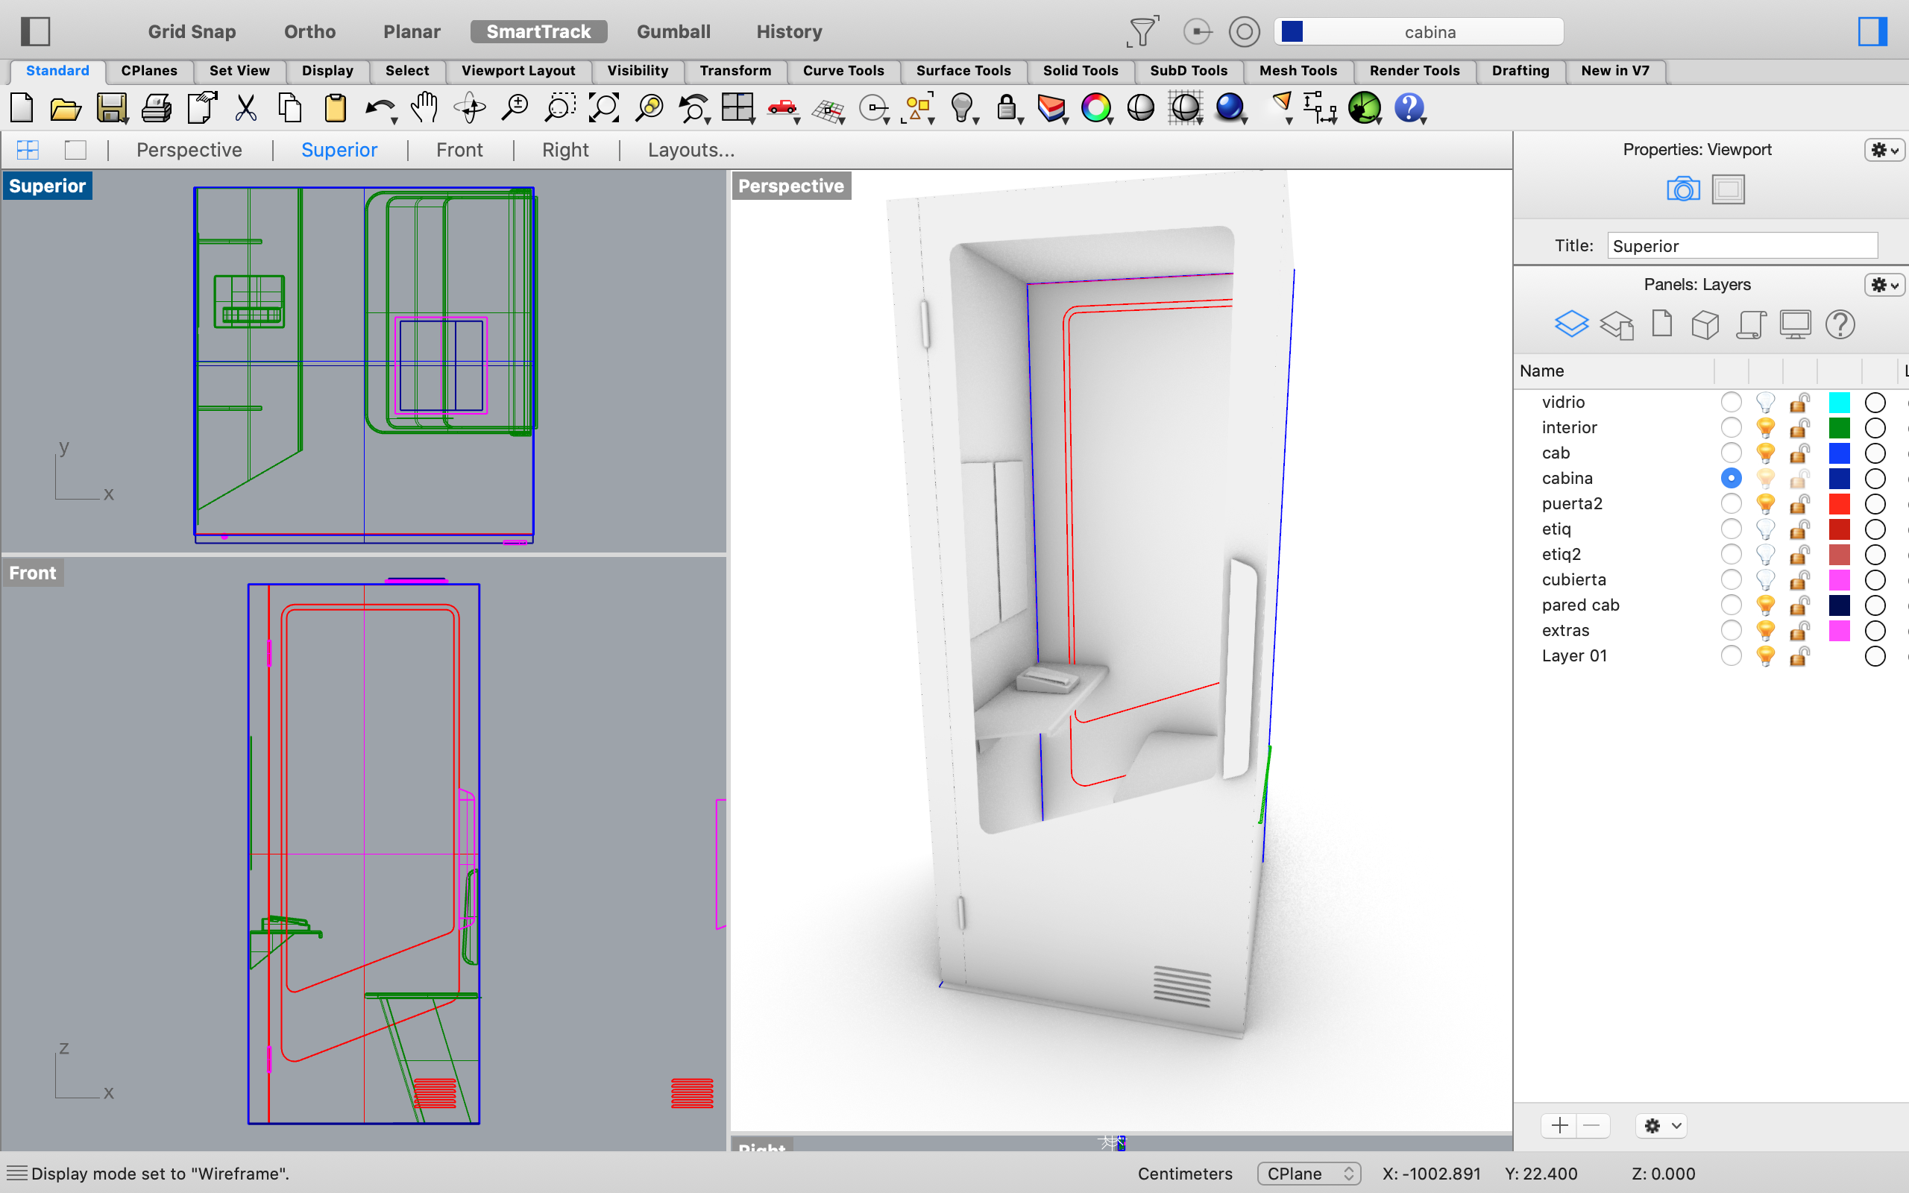Set vidrio as current layer
1909x1193 pixels.
click(1731, 403)
